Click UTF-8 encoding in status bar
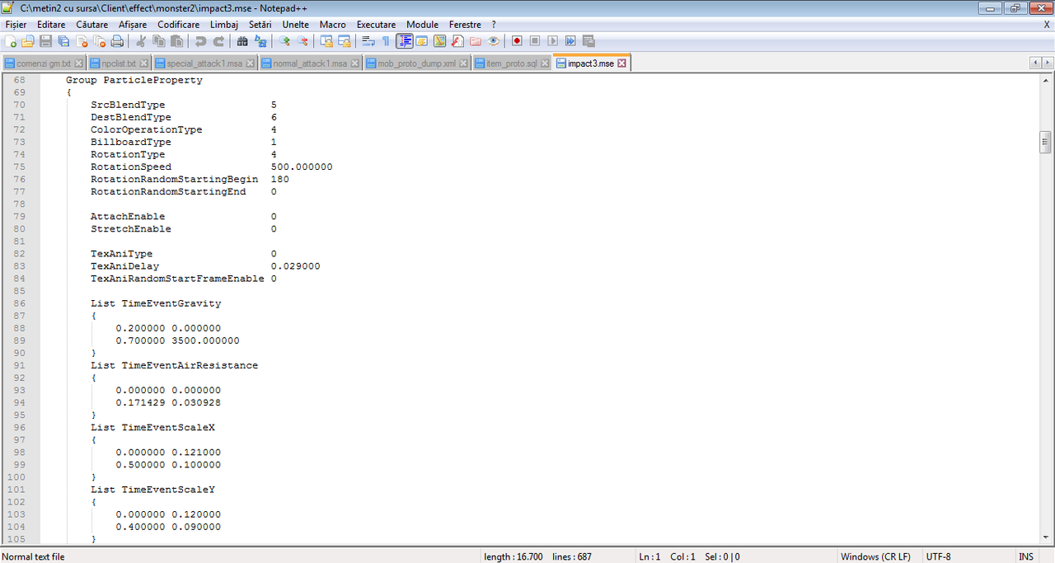Screen dimensions: 1055x563 [938, 556]
